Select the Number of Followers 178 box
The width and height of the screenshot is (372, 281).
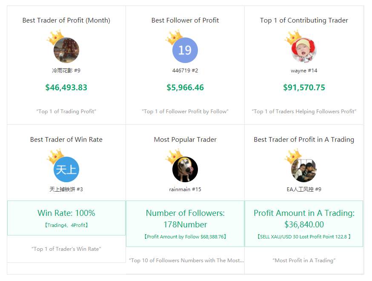[x=185, y=224]
